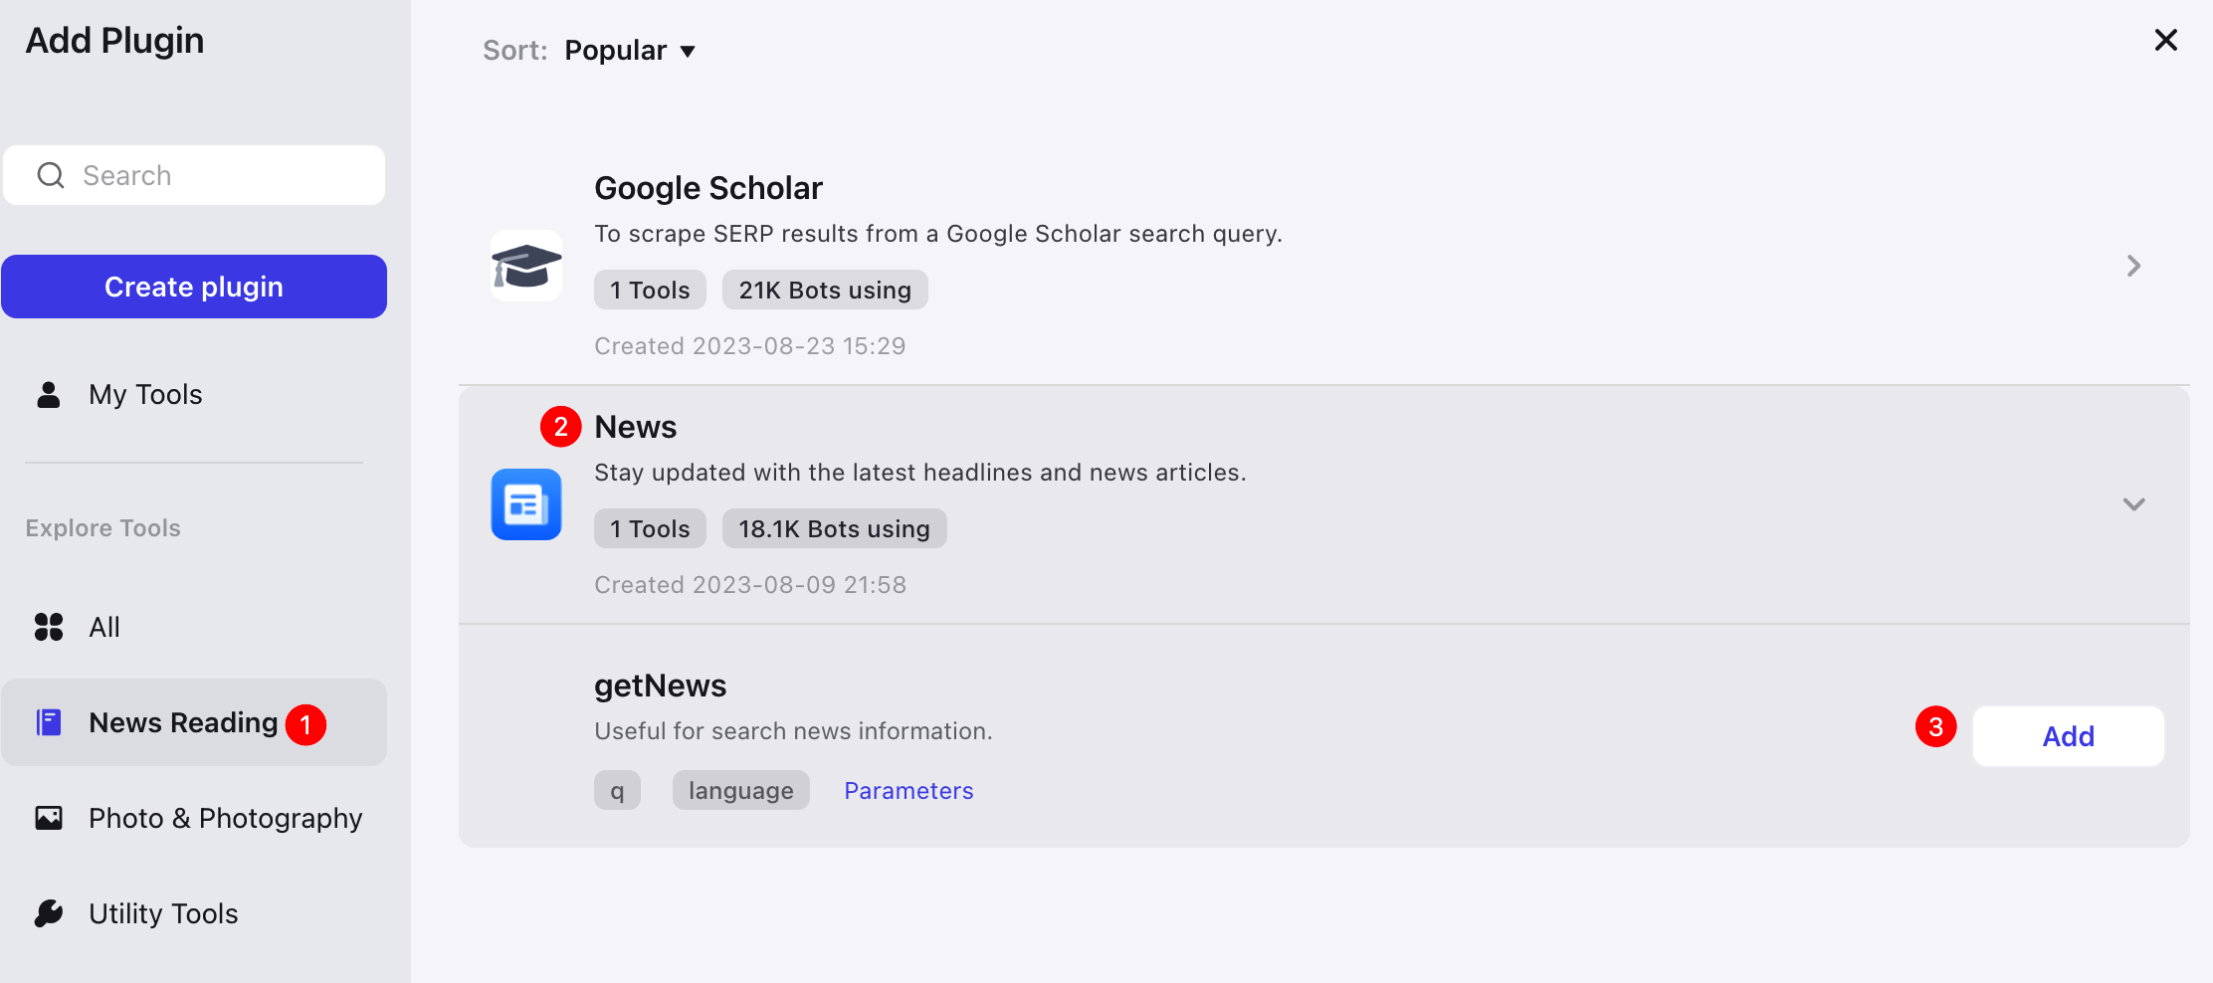Click the All category grid icon
The image size is (2213, 983).
click(x=49, y=627)
